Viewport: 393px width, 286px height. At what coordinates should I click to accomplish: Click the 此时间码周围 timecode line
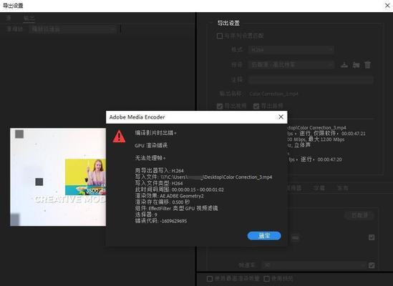point(179,189)
